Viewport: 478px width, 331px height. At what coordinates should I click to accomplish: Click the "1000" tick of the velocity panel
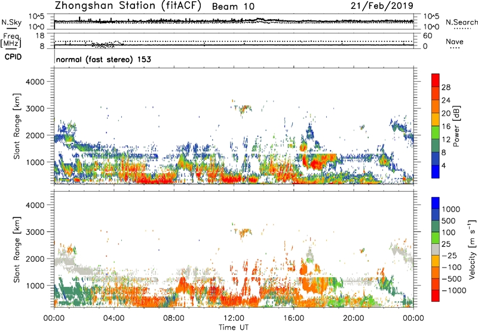(35, 286)
